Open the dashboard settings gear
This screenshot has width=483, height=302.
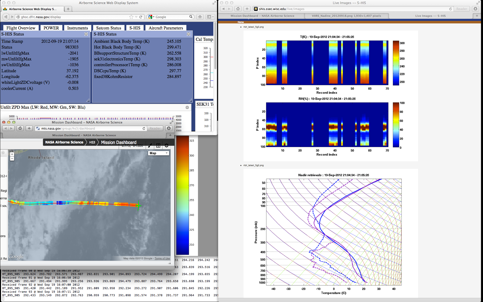coord(166,145)
